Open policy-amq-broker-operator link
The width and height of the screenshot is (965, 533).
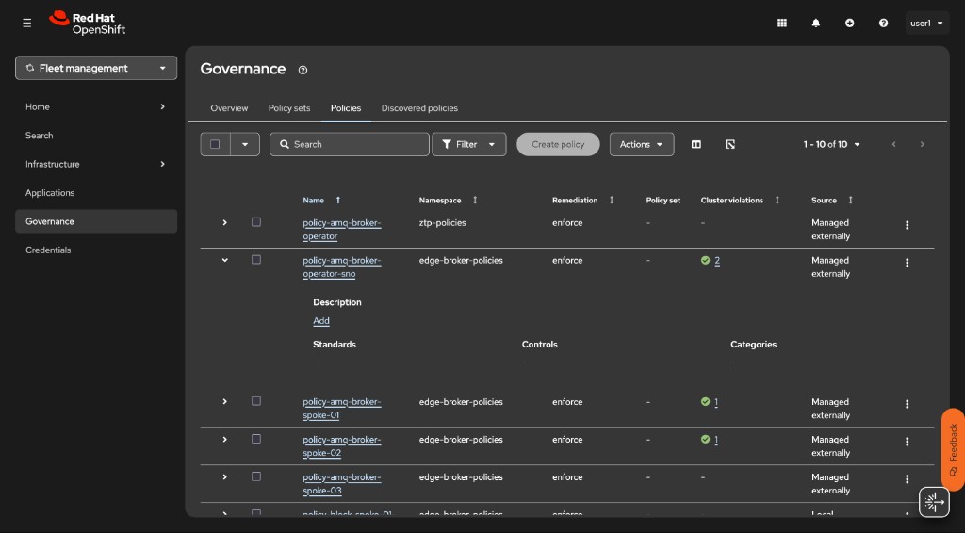[x=341, y=230]
